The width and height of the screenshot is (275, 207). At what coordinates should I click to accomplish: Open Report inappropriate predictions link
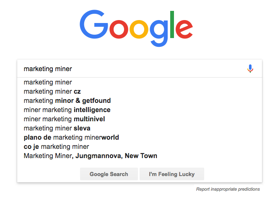tap(228, 189)
